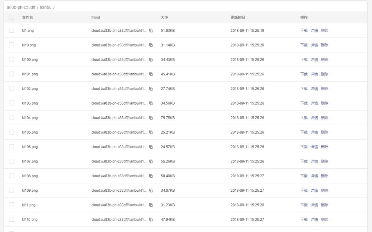Delete kl110.png using 删除

[x=324, y=220]
